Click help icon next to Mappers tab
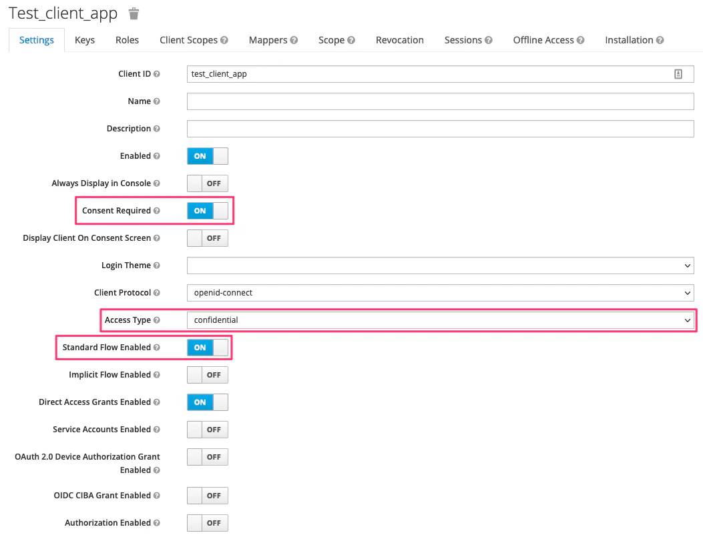 coord(294,40)
